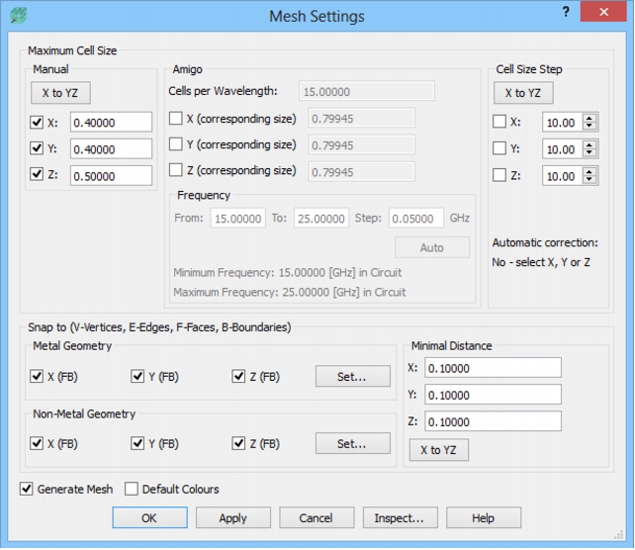This screenshot has height=550, width=635.
Task: Enable Amigo Z (corresponding size) checkbox
Action: pyautogui.click(x=176, y=170)
